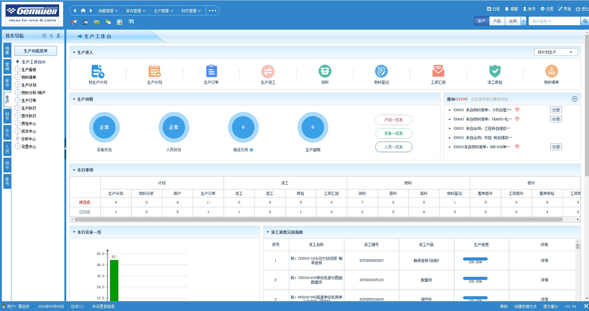
Task: Expand the 销售管理 dropdown menu
Action: (108, 11)
